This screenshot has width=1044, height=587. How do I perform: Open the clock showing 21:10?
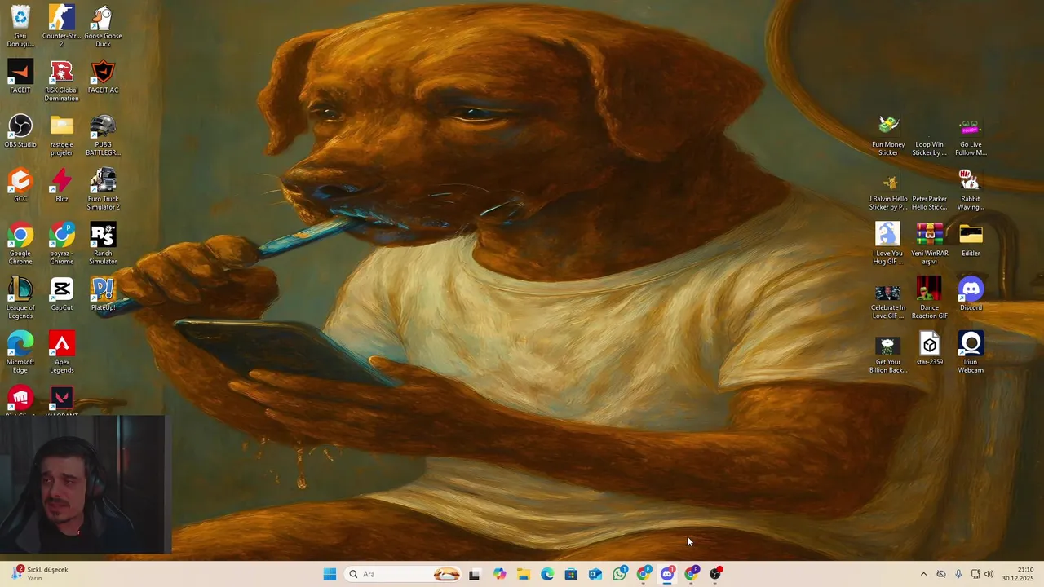(x=1019, y=574)
